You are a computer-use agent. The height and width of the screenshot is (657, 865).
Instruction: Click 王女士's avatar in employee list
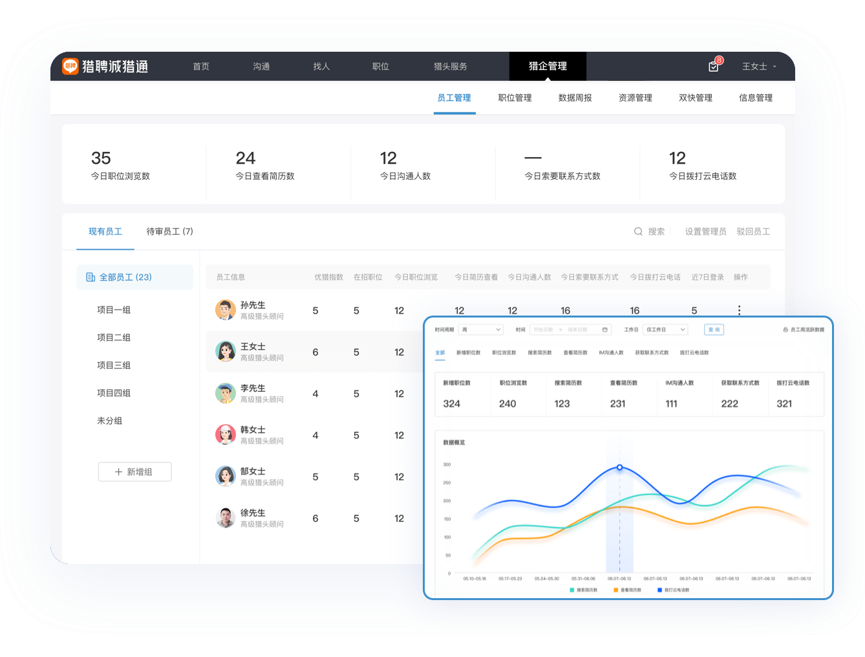point(226,352)
